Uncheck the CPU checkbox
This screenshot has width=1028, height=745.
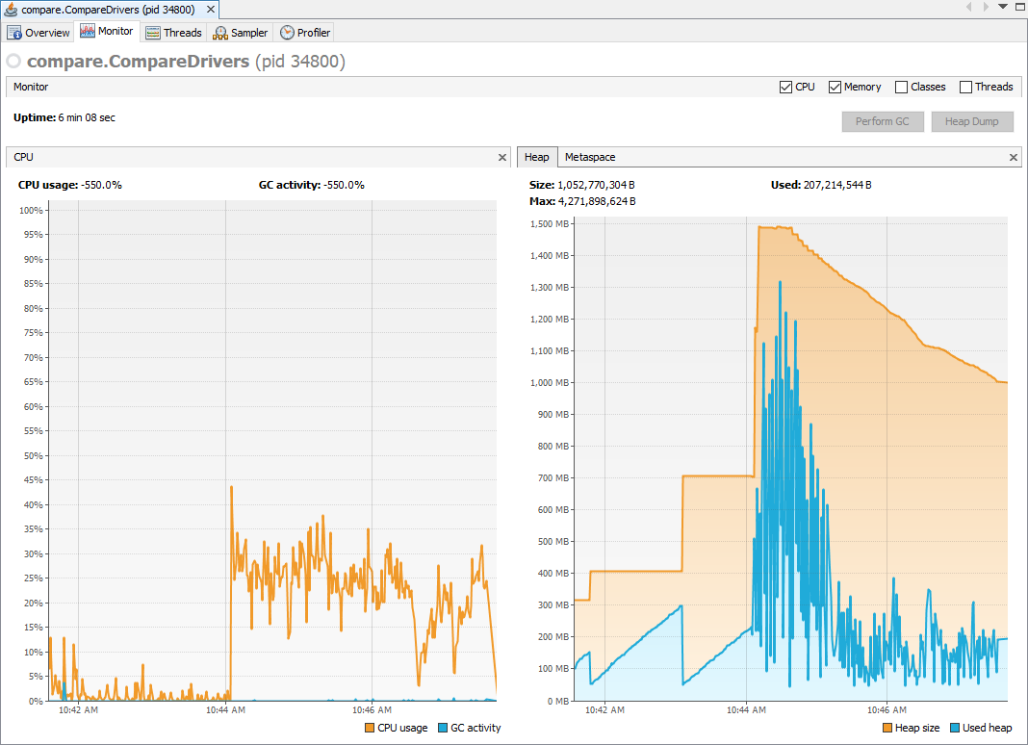click(x=785, y=87)
